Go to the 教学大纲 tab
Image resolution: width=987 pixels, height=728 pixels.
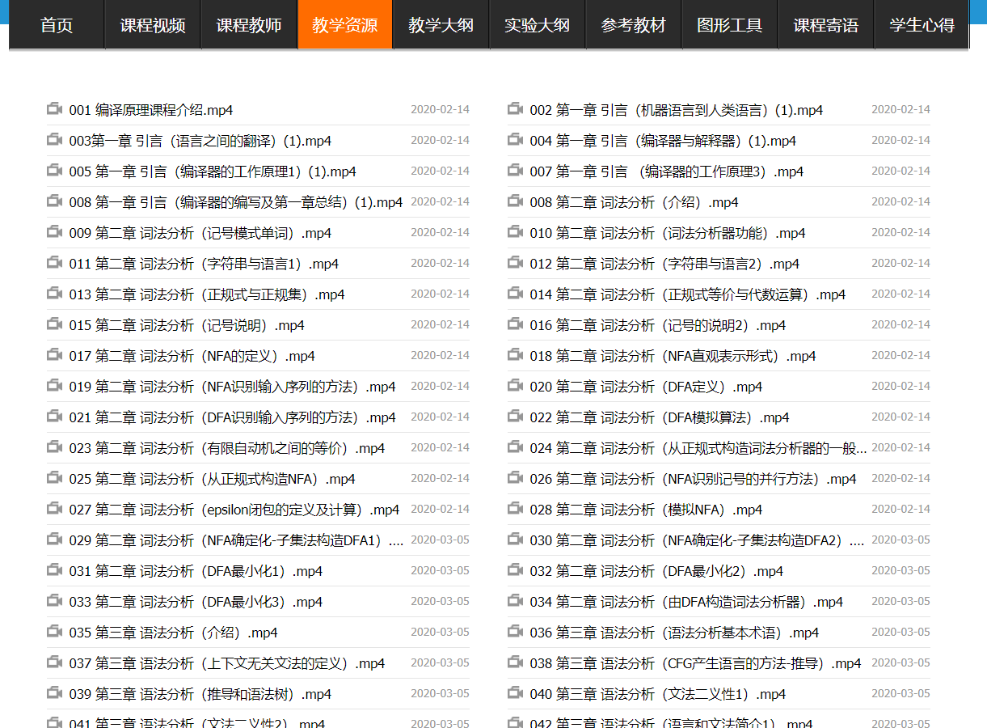(x=441, y=25)
